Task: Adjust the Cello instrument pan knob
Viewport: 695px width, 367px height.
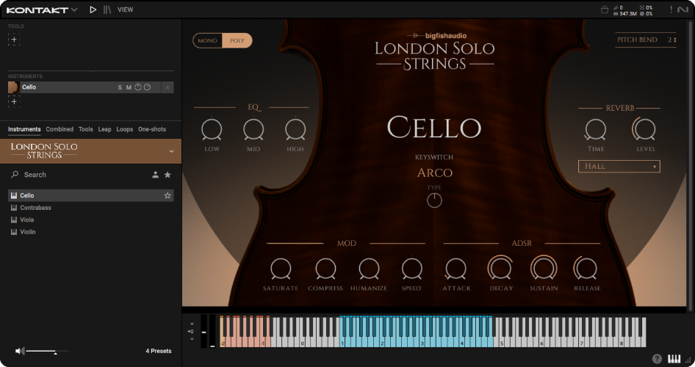Action: point(147,87)
